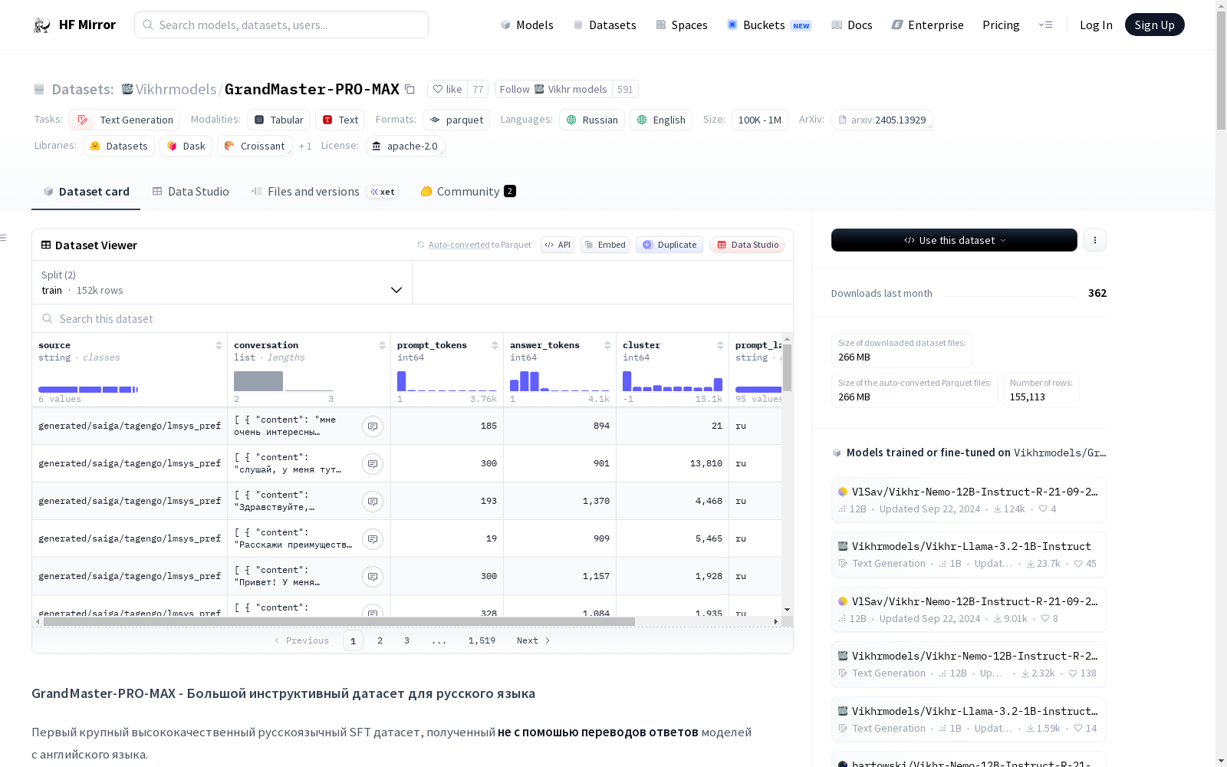The width and height of the screenshot is (1227, 767).
Task: Switch to the Dataset card tab
Action: click(x=86, y=192)
